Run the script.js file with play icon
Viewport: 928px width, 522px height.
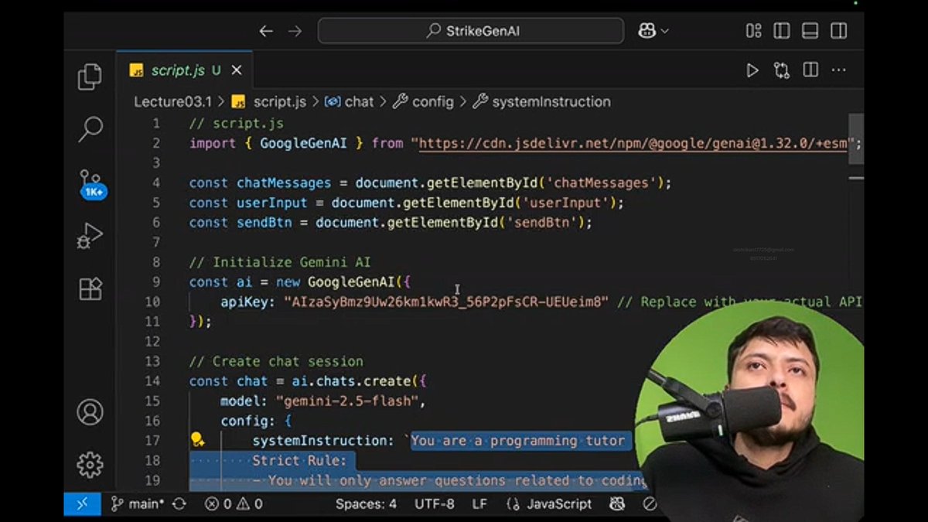click(752, 70)
